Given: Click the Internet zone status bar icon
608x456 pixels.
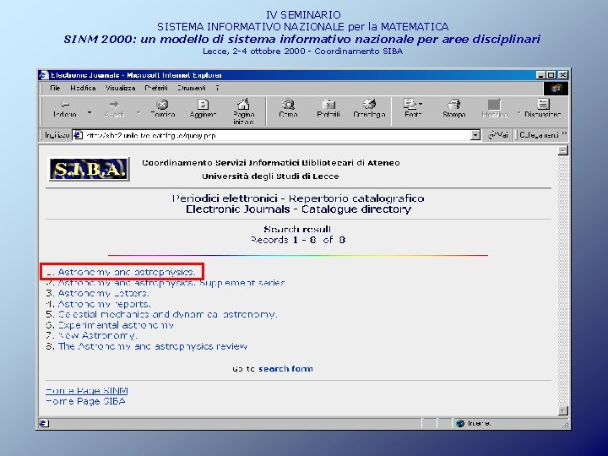Looking at the screenshot, I should [x=460, y=423].
